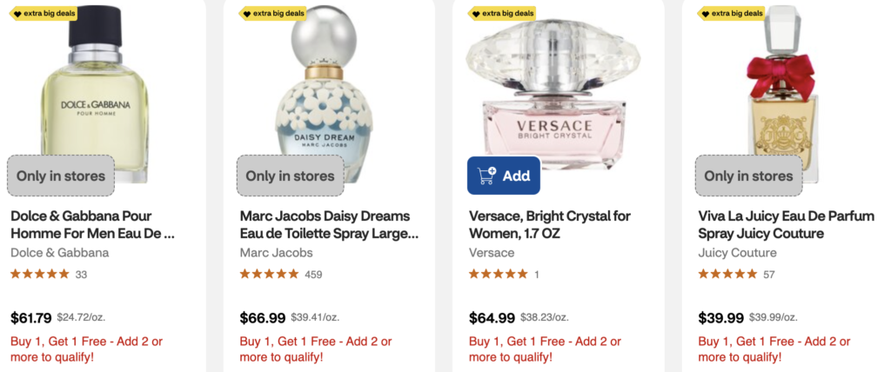Open Versace Bright Crystal for Women title
The image size is (891, 372).
(550, 224)
